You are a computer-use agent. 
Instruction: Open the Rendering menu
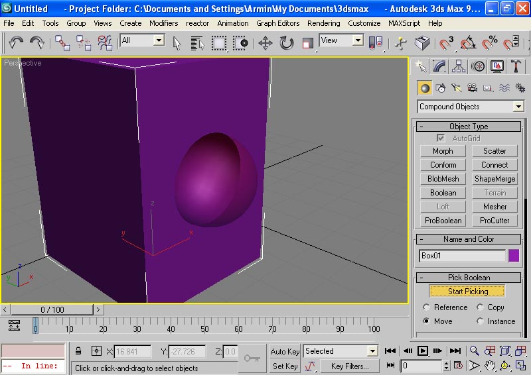323,23
